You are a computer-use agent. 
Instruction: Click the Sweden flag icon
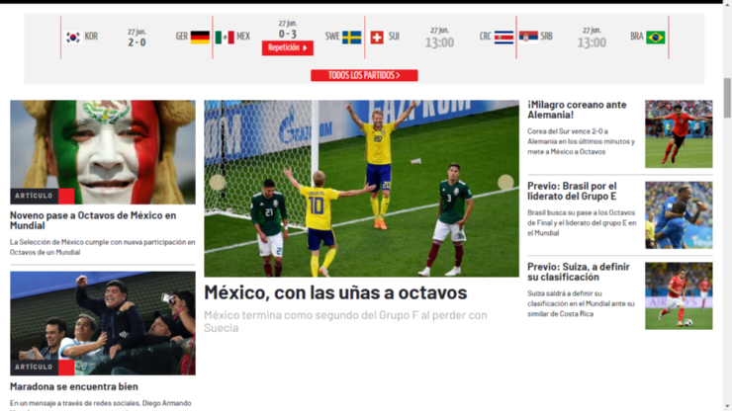pos(351,38)
